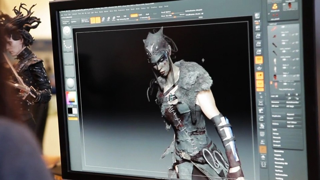This screenshot has height=180, width=320.
Task: Open the current brush thumbnail
Action: pos(67,32)
